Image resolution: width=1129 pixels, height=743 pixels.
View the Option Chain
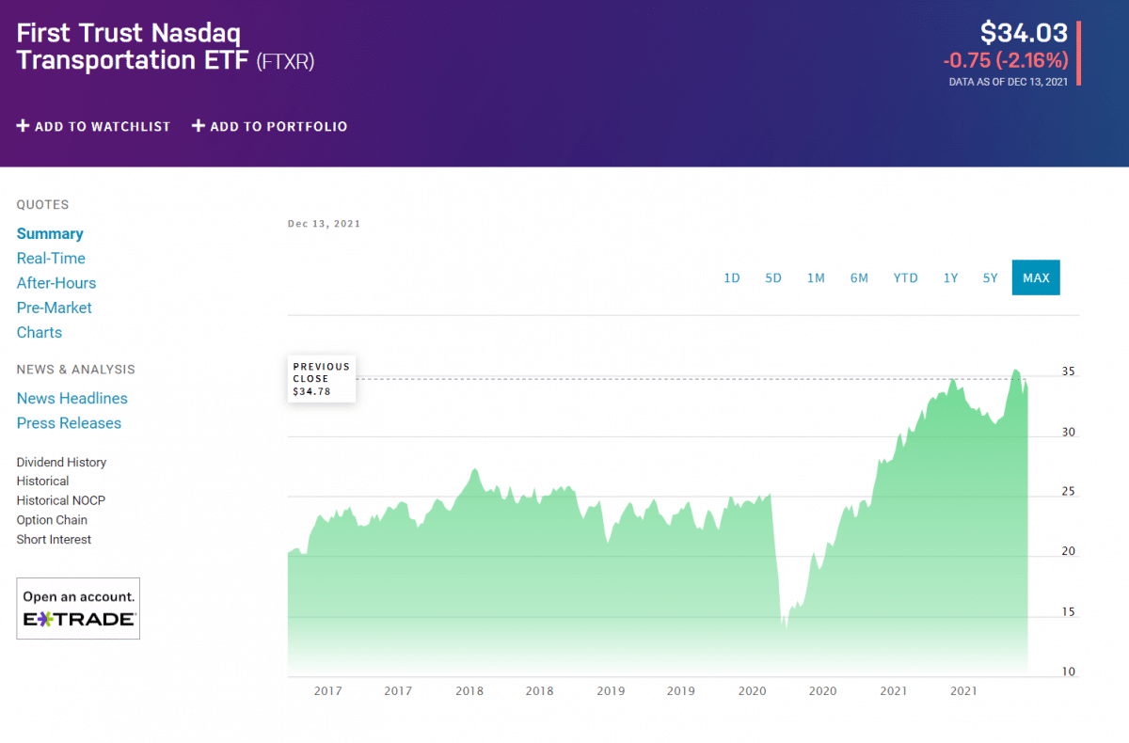tap(52, 519)
